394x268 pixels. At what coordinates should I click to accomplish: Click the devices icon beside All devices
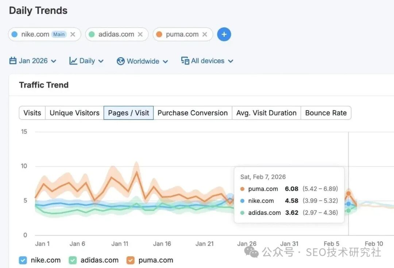[x=185, y=61]
